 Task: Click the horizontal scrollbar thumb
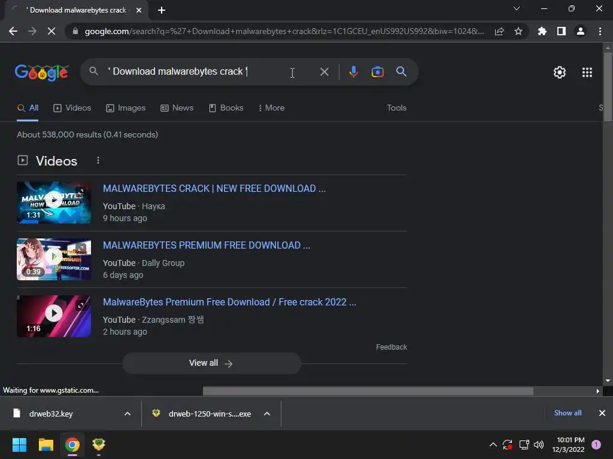pyautogui.click(x=368, y=391)
